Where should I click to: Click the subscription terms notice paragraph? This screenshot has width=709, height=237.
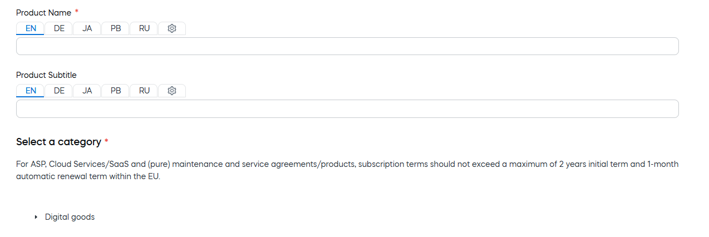point(347,171)
